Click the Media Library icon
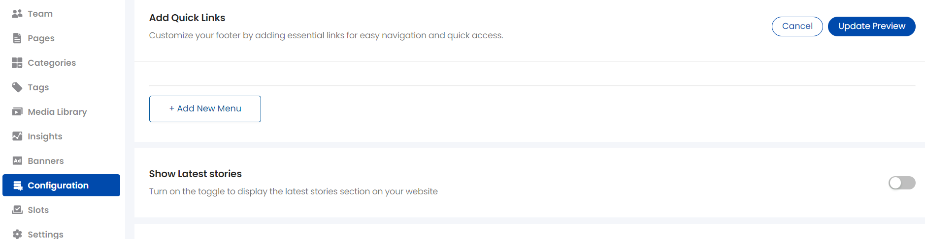The height and width of the screenshot is (239, 925). 17,112
